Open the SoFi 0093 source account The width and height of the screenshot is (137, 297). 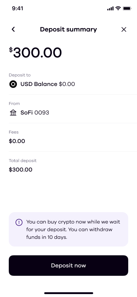[73, 113]
